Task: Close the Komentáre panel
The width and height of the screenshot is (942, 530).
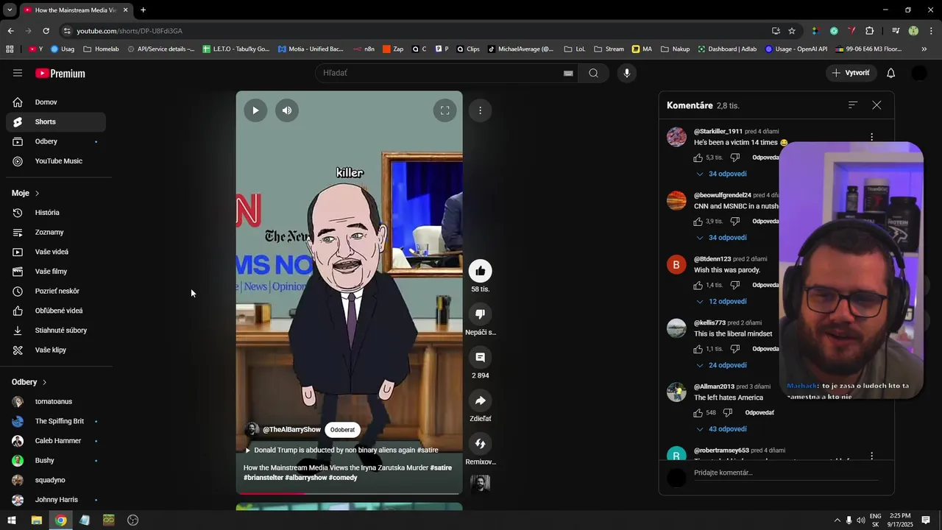Action: click(877, 105)
